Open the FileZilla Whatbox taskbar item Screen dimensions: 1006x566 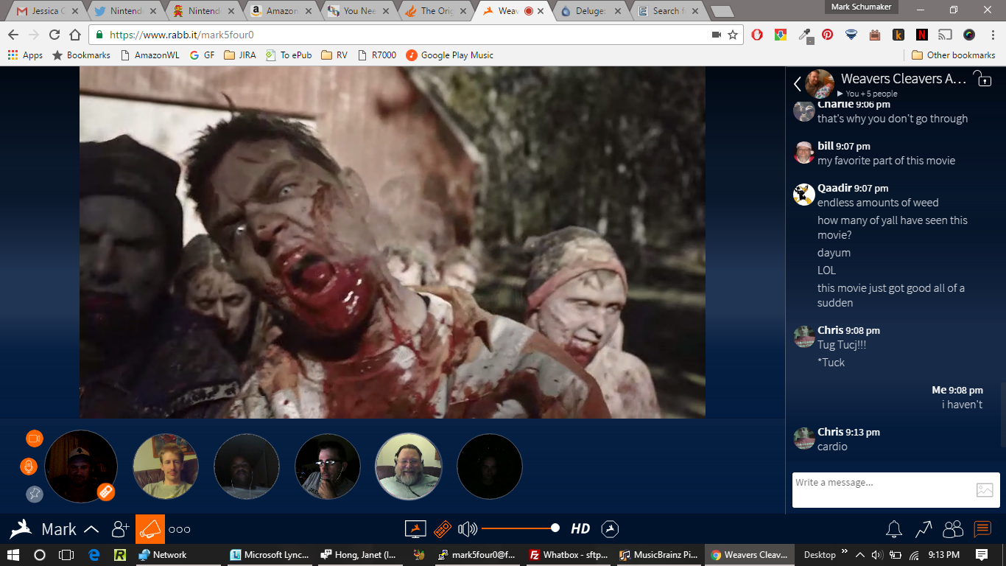point(569,555)
